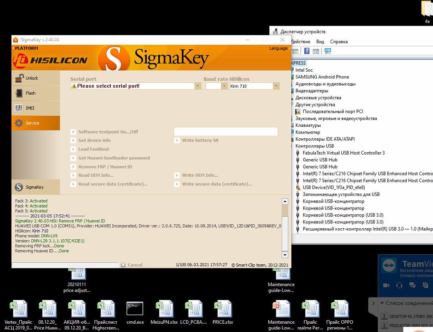Click TeamViewer headset audio icon
Screen dimensions: 433x332
tap(399, 285)
